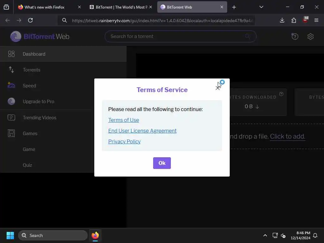Open BitTorrent settings gear icon
The image size is (324, 243).
click(x=310, y=37)
